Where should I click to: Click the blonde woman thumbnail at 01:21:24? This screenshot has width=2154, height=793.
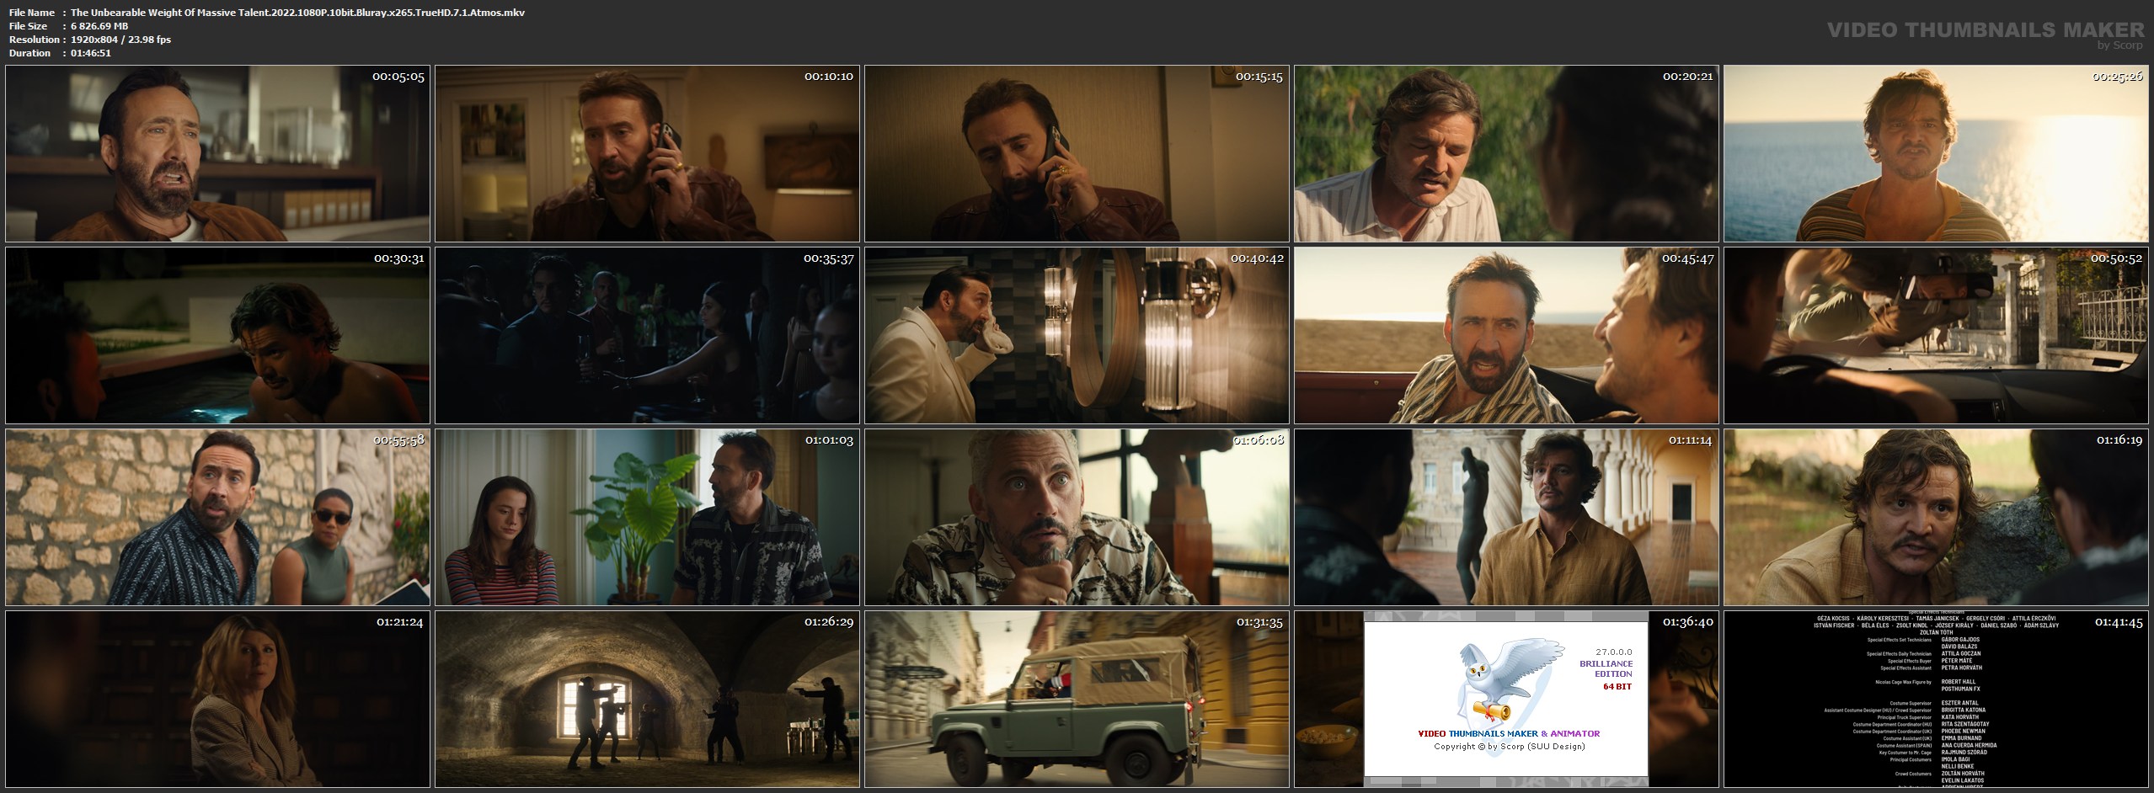(217, 699)
